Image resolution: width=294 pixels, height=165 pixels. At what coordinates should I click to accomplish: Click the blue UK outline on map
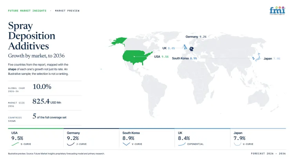(185, 47)
